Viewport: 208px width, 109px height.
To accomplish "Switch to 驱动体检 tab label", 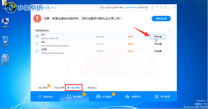I will pos(48,97).
